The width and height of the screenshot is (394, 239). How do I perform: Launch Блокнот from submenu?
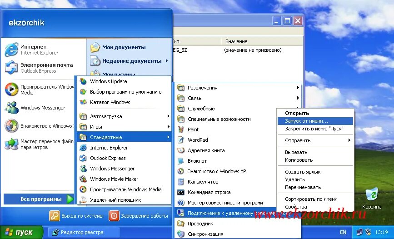point(225,161)
